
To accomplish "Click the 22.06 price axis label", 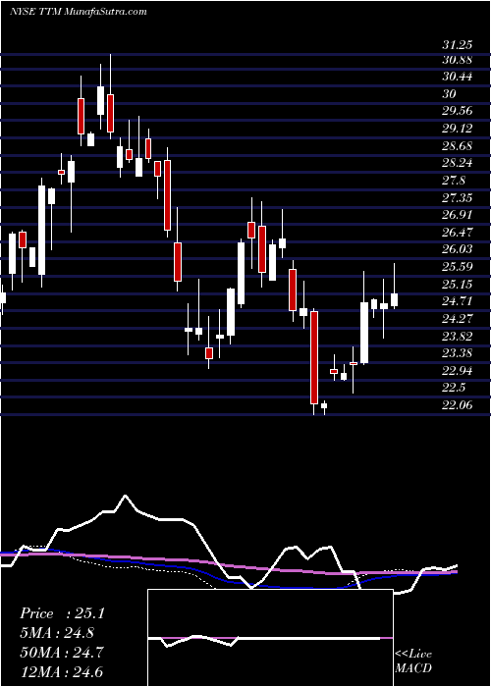I will [457, 405].
